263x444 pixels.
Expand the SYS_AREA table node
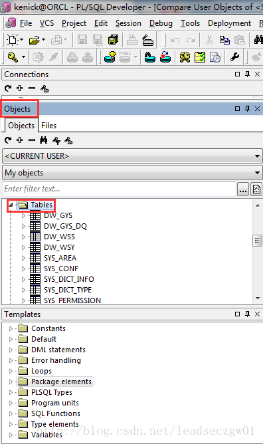(x=23, y=259)
